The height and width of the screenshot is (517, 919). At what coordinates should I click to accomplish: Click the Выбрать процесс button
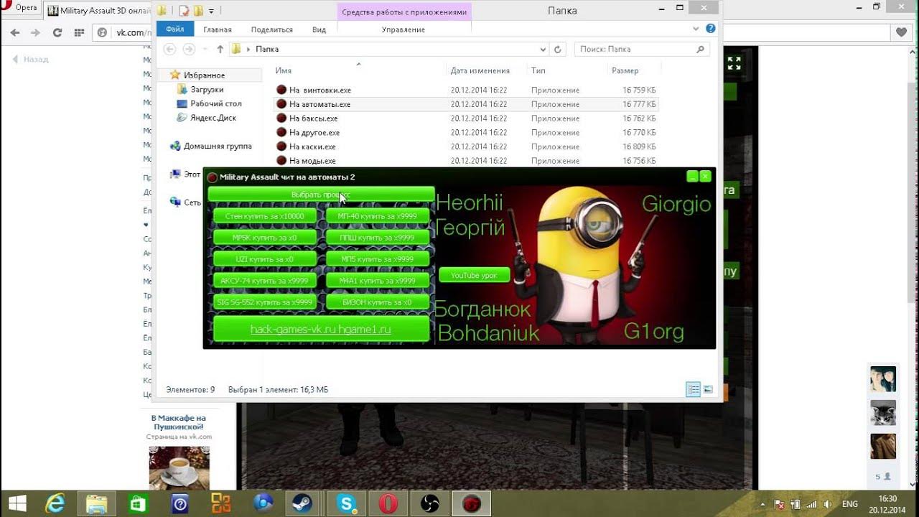tap(321, 195)
